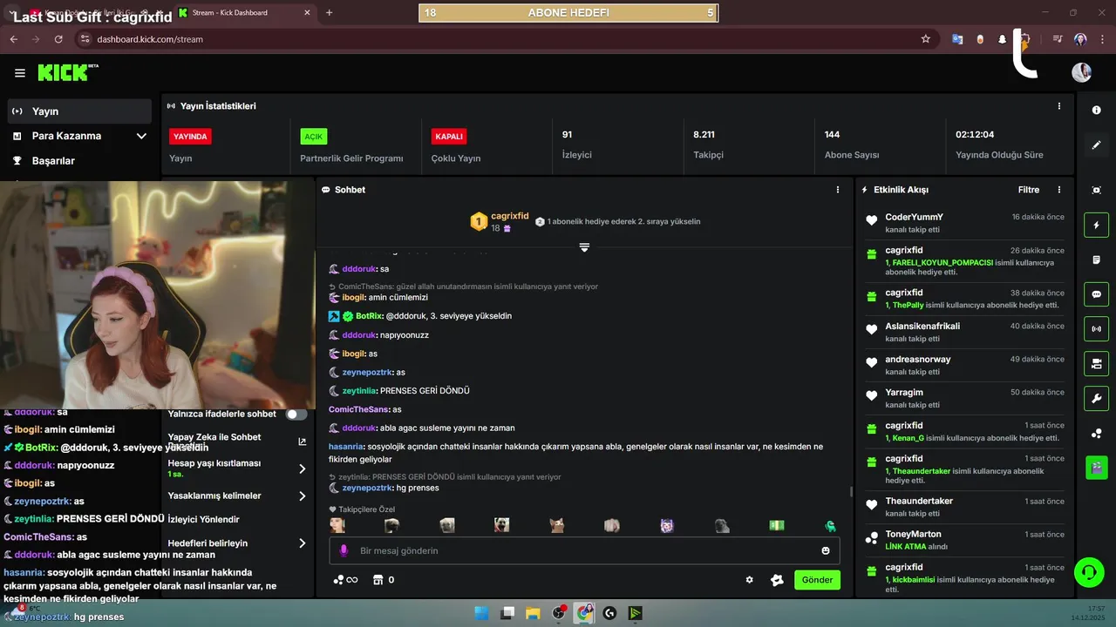Bookmark page with the star icon
The width and height of the screenshot is (1116, 627).
pyautogui.click(x=925, y=39)
